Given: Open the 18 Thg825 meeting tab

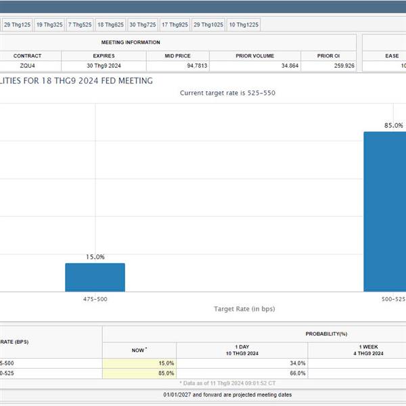Looking at the screenshot, I should [x=110, y=24].
